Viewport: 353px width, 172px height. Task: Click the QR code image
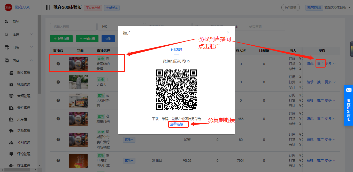point(177,89)
